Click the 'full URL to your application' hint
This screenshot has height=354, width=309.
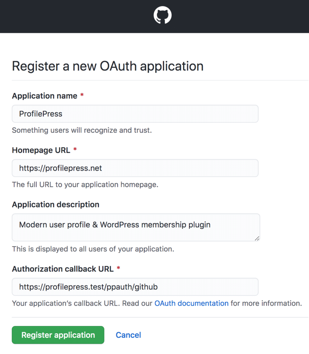tap(85, 185)
